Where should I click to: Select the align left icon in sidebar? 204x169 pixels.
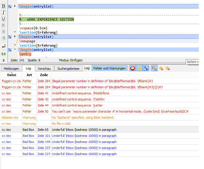click(3, 25)
